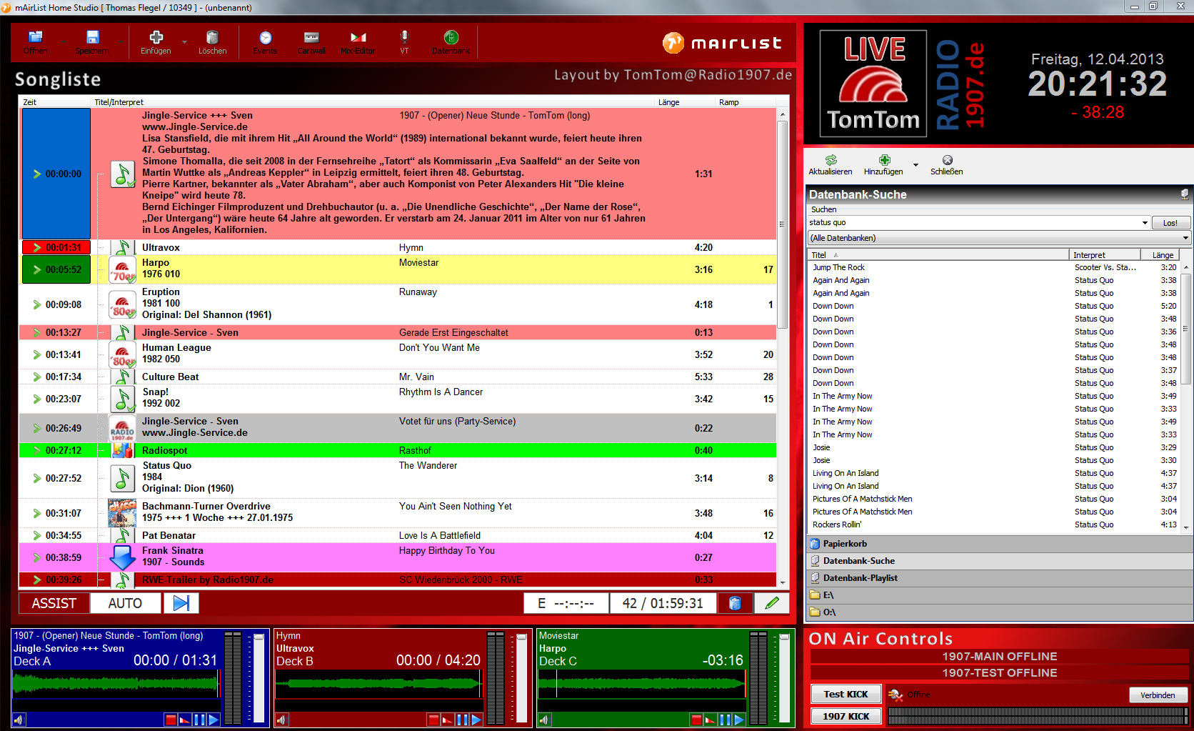Launch the Mix Editor icon
1194x731 pixels.
pos(358,37)
